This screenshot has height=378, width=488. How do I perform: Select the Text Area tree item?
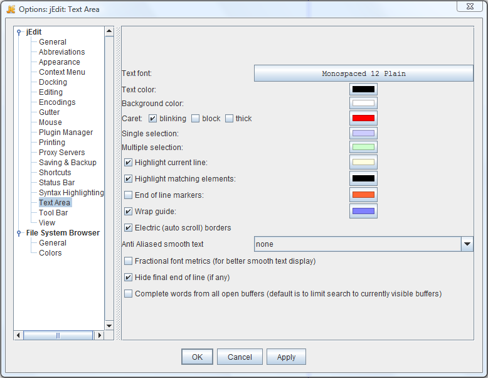[x=55, y=203]
